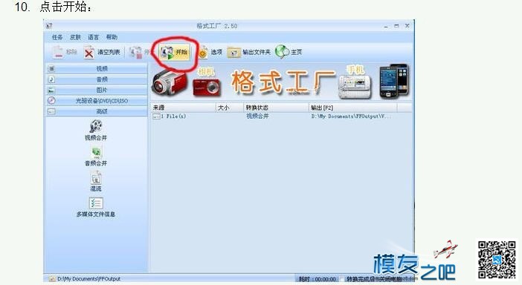This screenshot has height=285, width=522.
Task: Sort by the 来源 source column
Action: click(x=183, y=108)
